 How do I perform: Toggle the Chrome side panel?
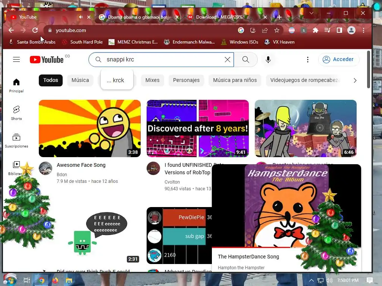point(339,30)
